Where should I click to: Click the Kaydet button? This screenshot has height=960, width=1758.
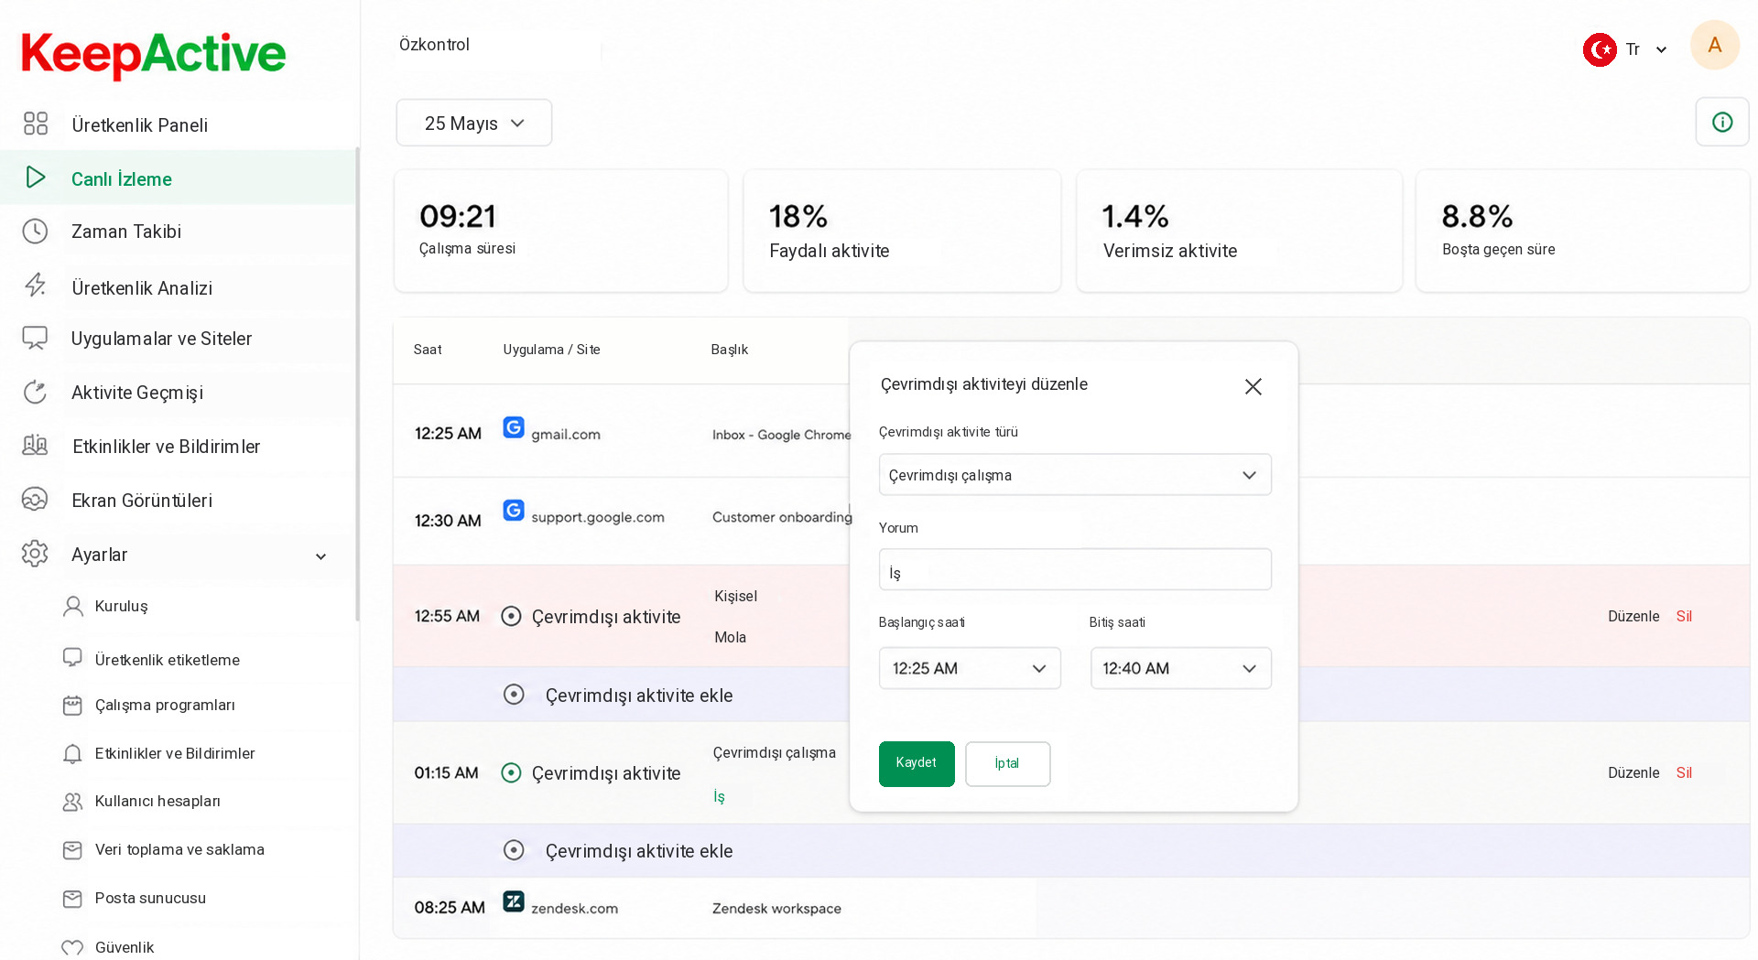click(917, 763)
